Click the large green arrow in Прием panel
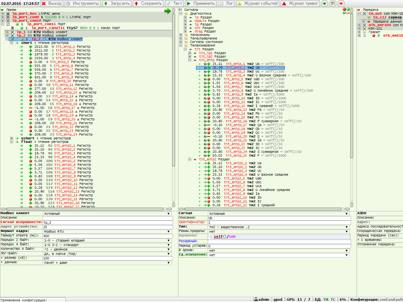The image size is (403, 302). pos(168,11)
